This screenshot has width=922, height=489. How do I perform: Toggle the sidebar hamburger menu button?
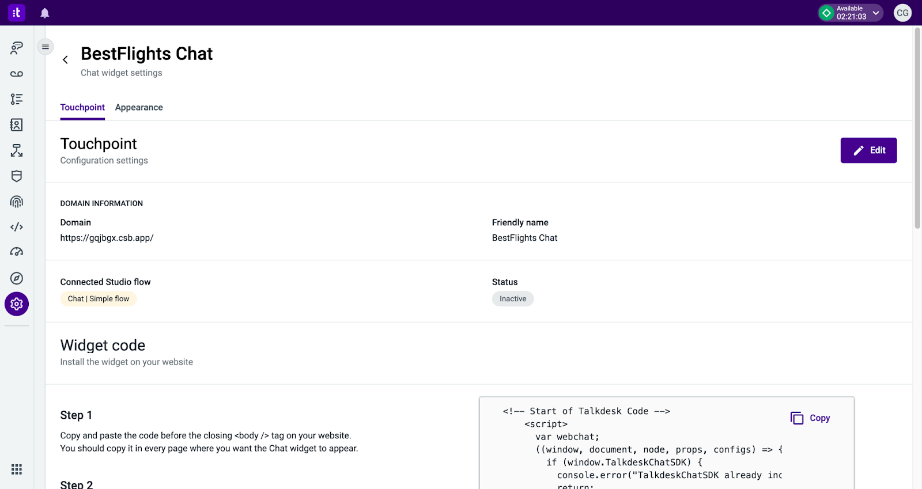46,47
